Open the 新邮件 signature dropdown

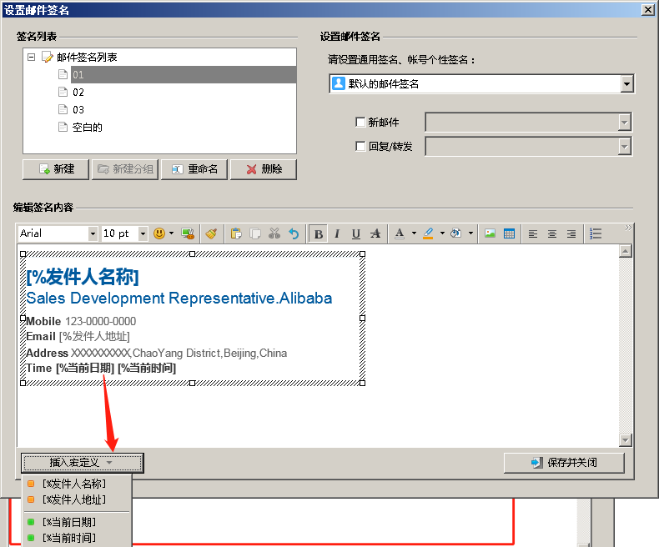[x=624, y=123]
